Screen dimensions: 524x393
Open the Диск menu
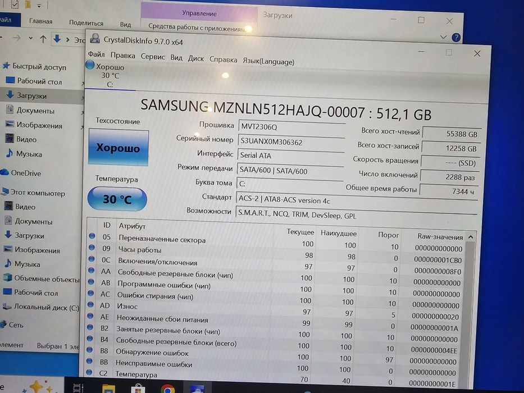[x=196, y=59]
